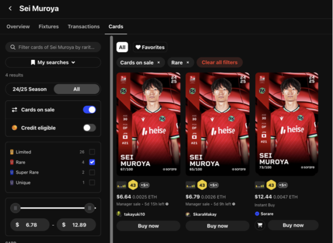The width and height of the screenshot is (333, 243).
Task: Click the form bars icon on takayuki10 card
Action: [x=122, y=185]
